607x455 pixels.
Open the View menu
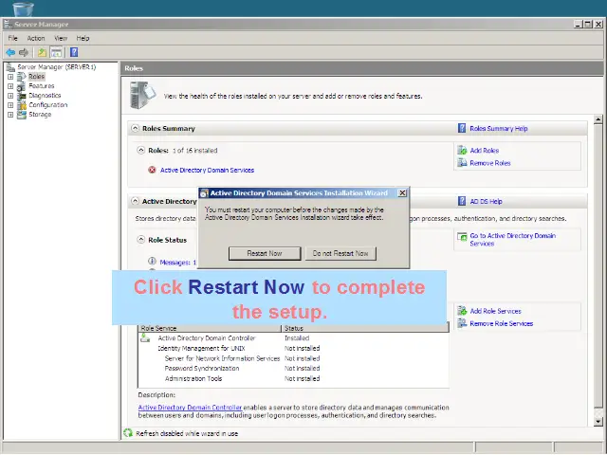point(61,38)
